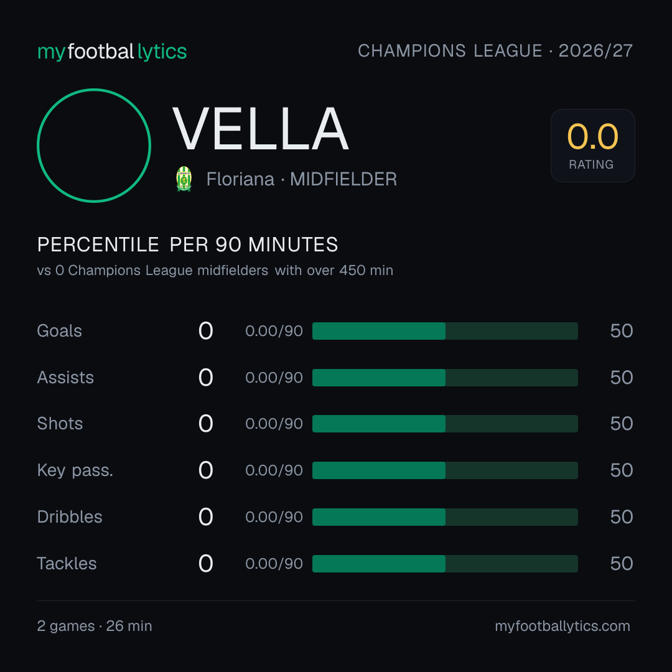
Task: Click the Percentile Per 90 Minutes heading
Action: pos(187,245)
